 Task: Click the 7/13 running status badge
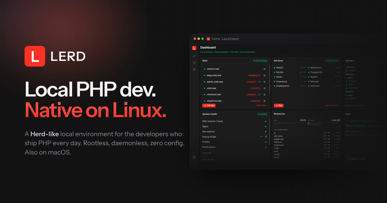click(260, 61)
